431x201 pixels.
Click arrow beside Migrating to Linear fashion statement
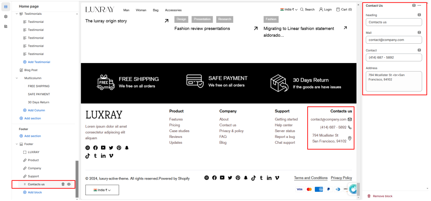click(345, 28)
